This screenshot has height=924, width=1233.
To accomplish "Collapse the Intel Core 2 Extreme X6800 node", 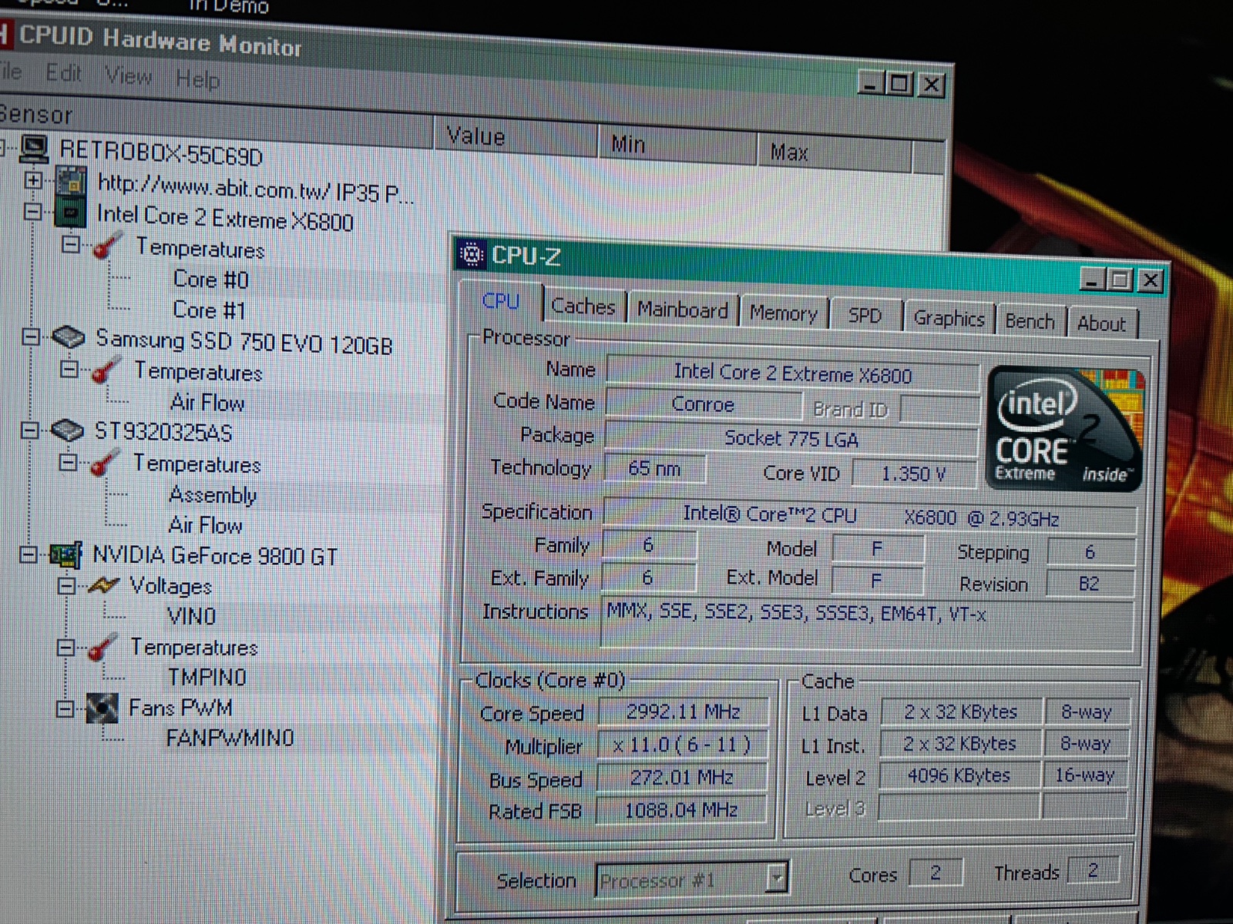I will click(x=32, y=211).
